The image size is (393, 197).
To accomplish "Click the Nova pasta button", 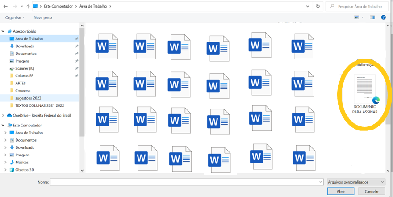I will tap(43, 17).
